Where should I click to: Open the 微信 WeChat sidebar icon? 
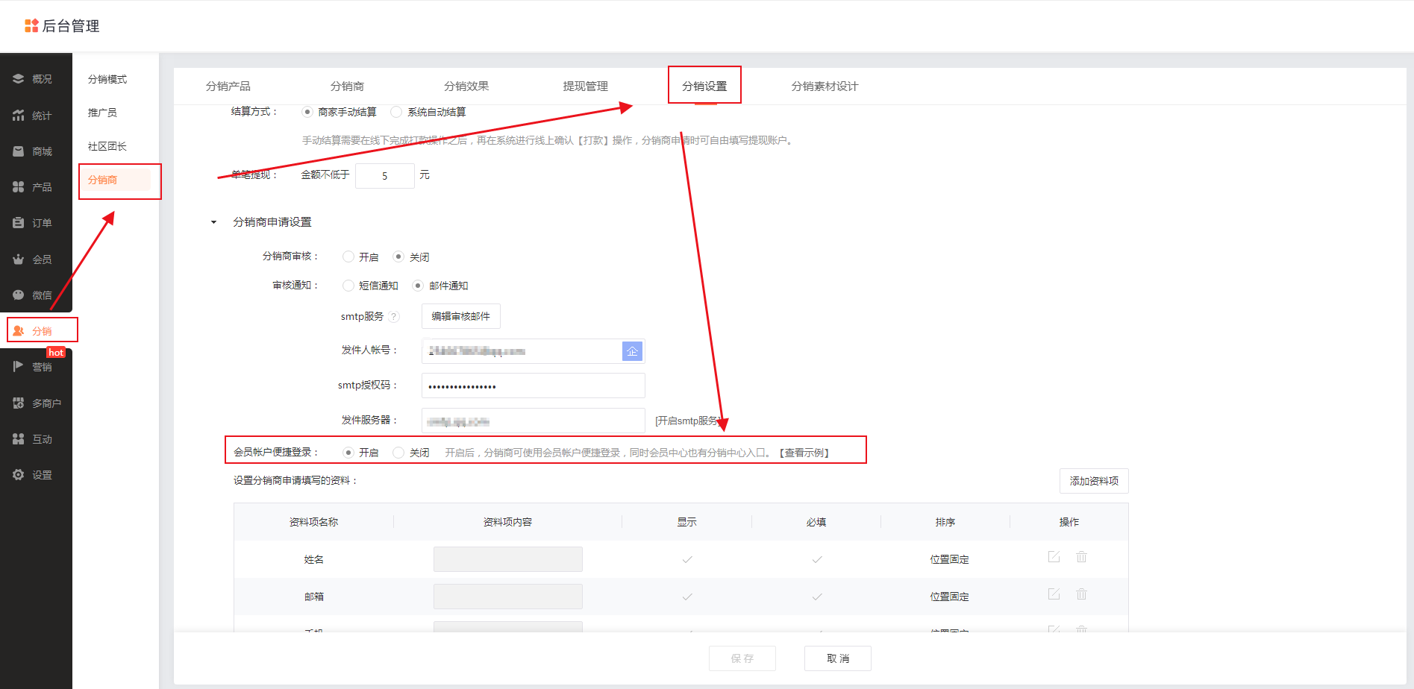[x=19, y=295]
